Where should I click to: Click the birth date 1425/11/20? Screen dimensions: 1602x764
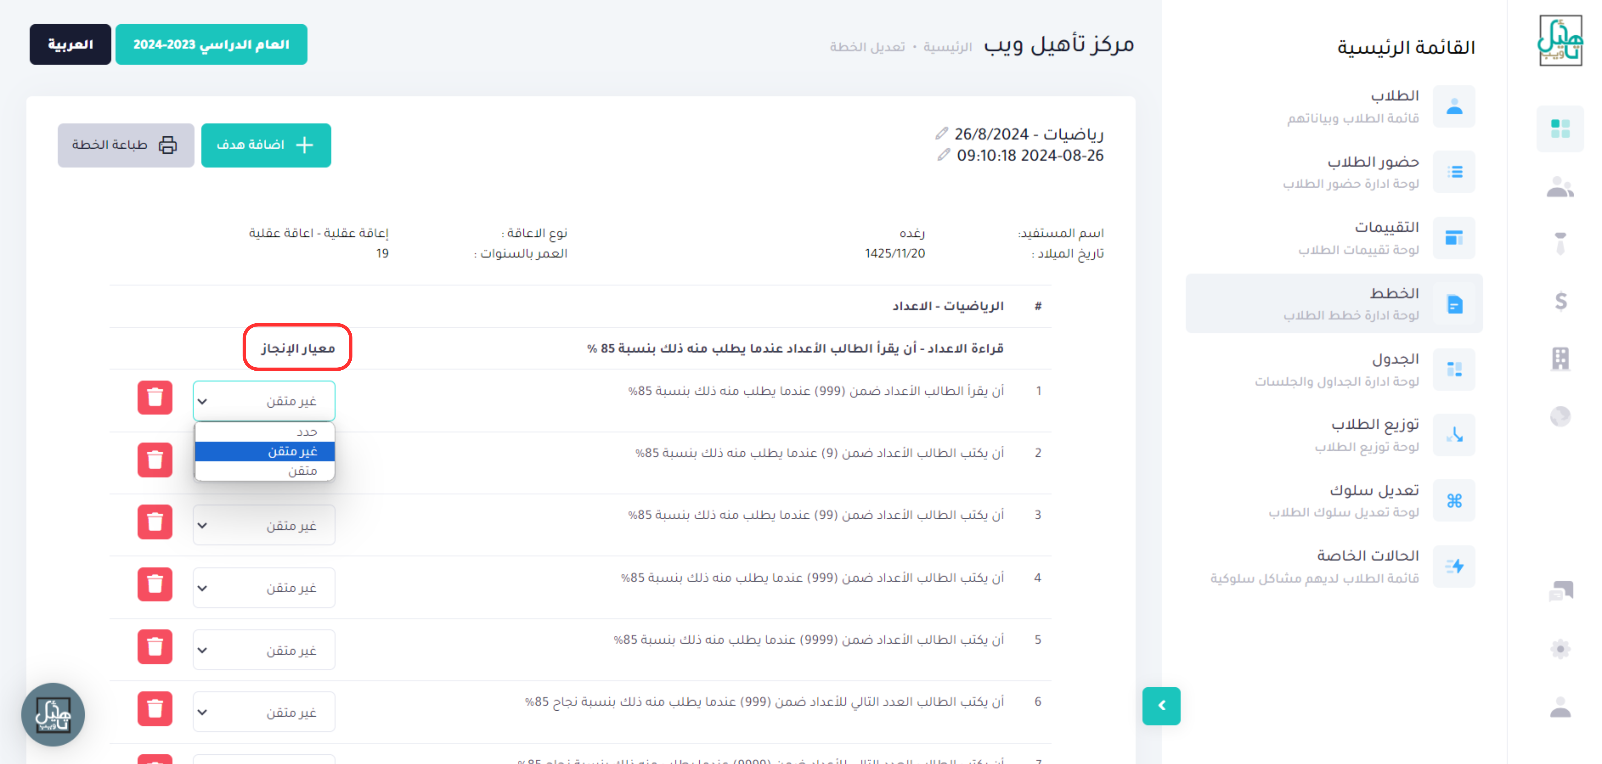coord(894,254)
